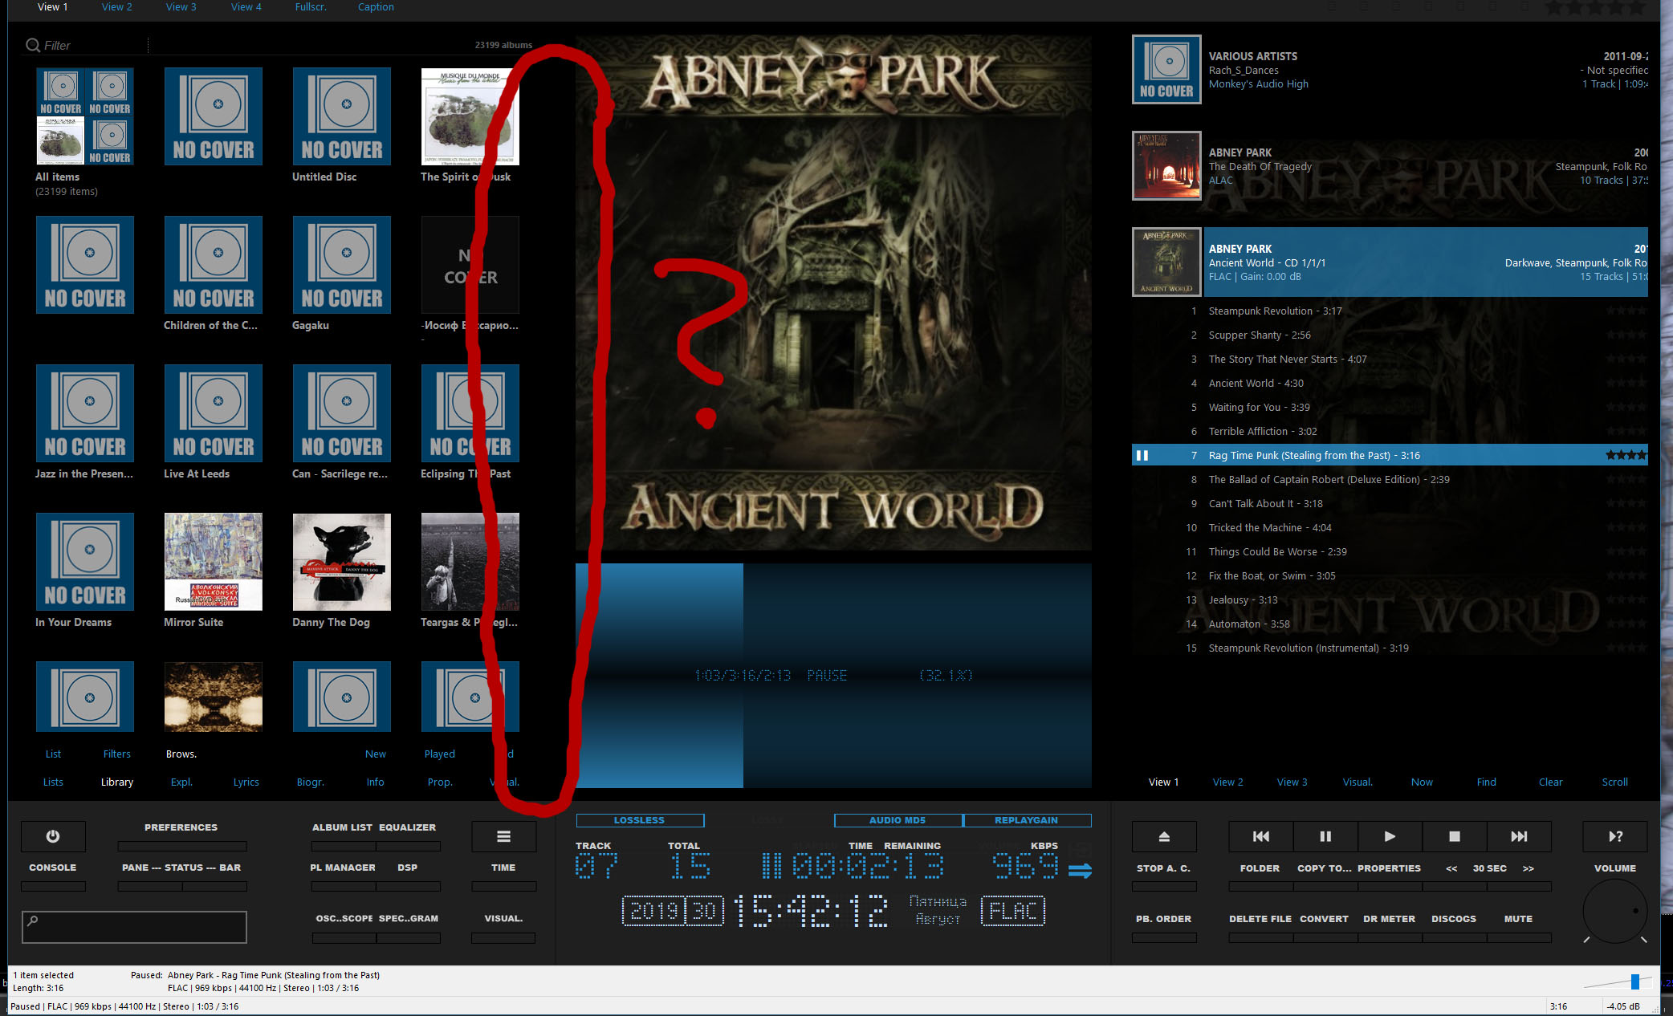Skip forward 30 seconds with >> button
1673x1016 pixels.
pyautogui.click(x=1528, y=868)
